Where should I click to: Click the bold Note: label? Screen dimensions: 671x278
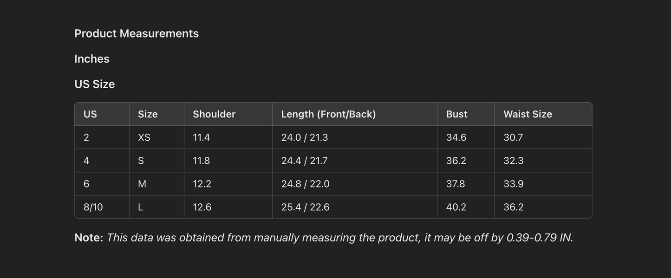89,238
